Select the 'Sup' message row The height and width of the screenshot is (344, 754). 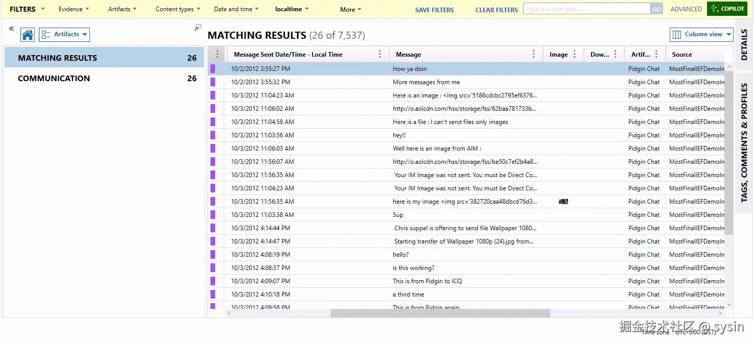466,215
